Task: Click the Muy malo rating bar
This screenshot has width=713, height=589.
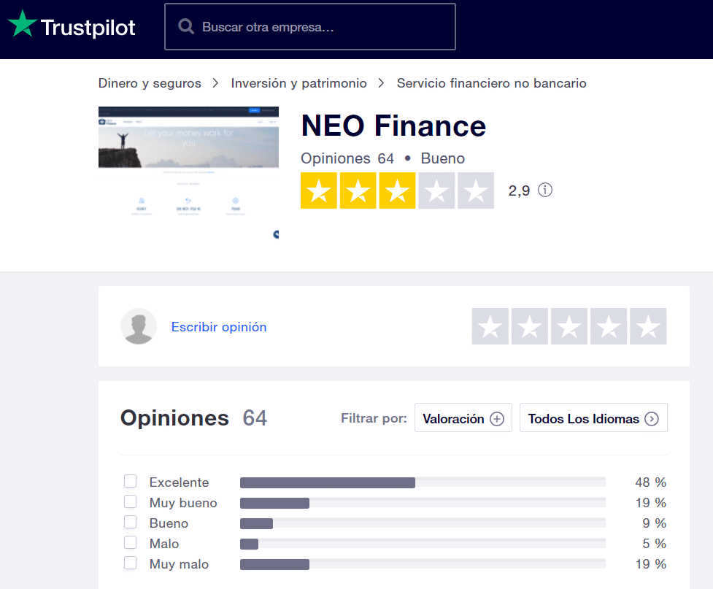Action: (423, 564)
